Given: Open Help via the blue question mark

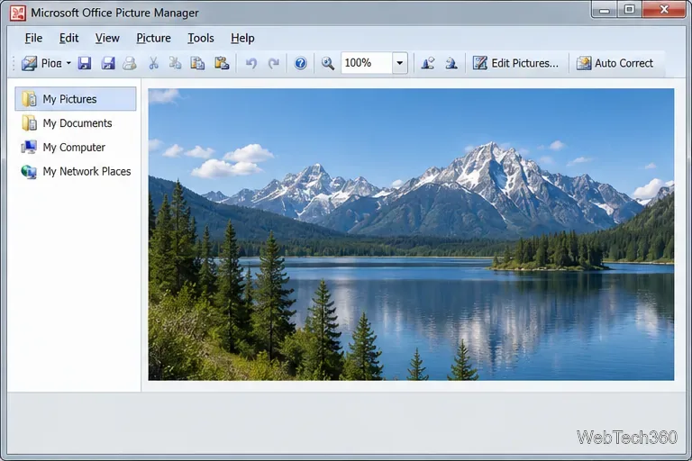Looking at the screenshot, I should (x=301, y=63).
